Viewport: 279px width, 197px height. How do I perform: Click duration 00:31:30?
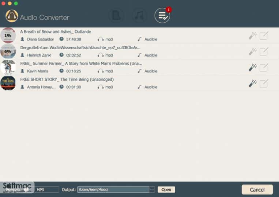[x=73, y=87]
